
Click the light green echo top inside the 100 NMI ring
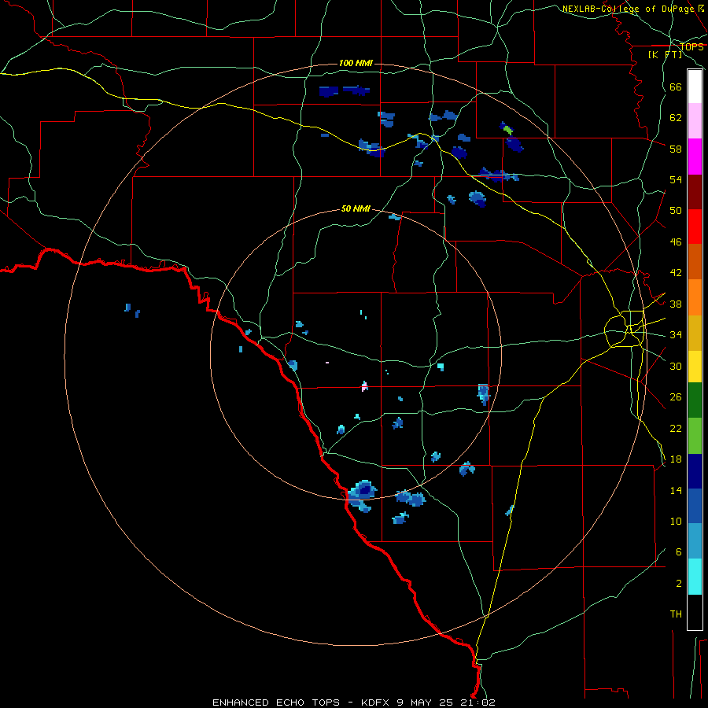tap(508, 130)
